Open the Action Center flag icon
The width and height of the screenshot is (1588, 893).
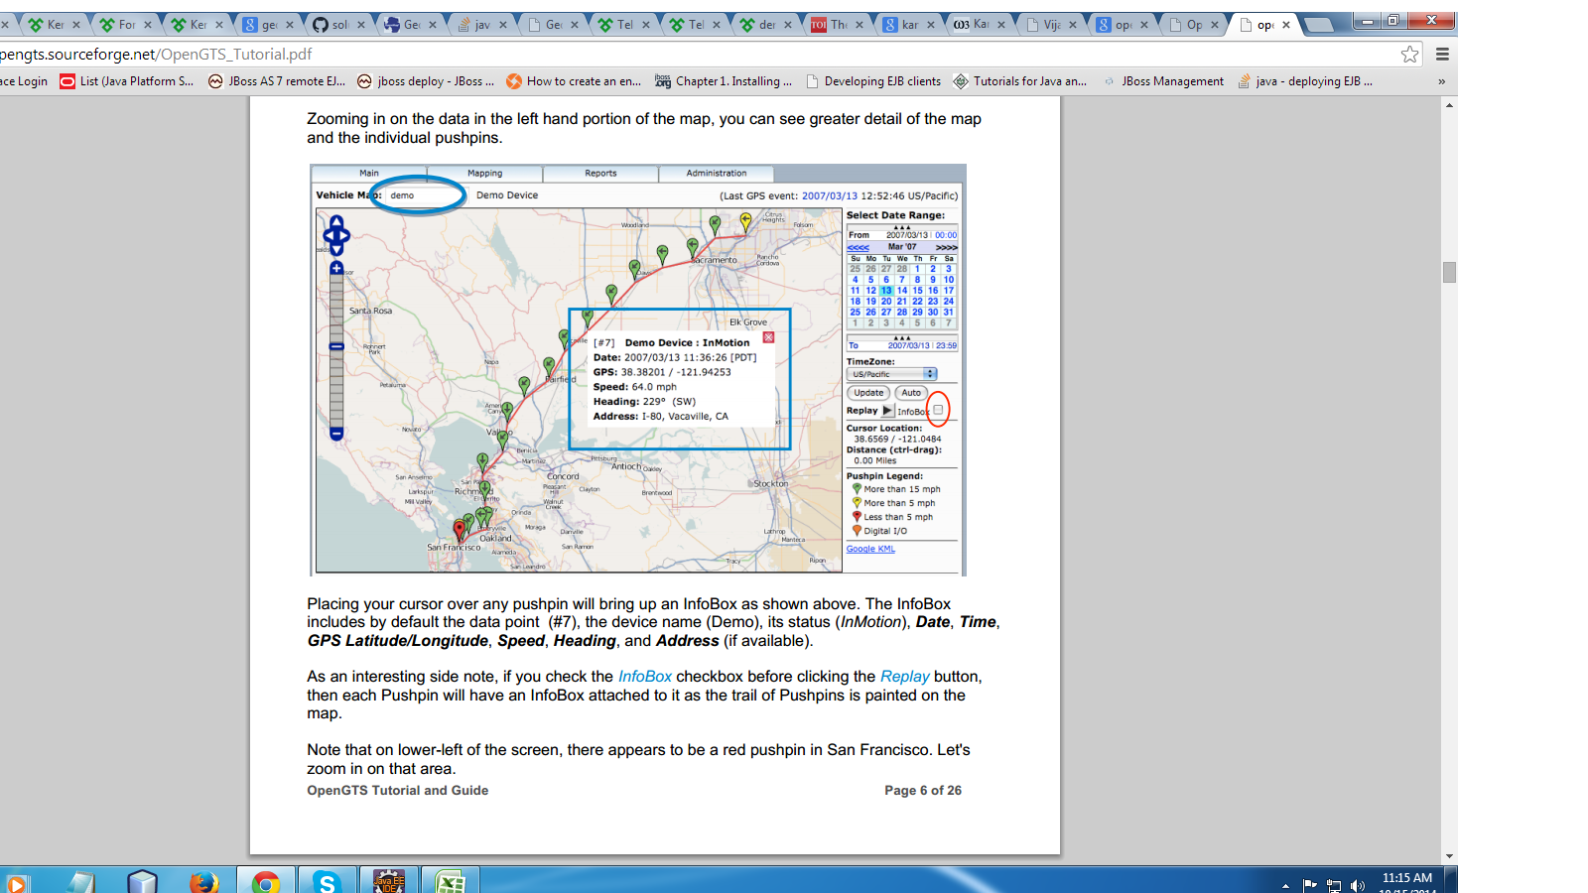pyautogui.click(x=1310, y=885)
